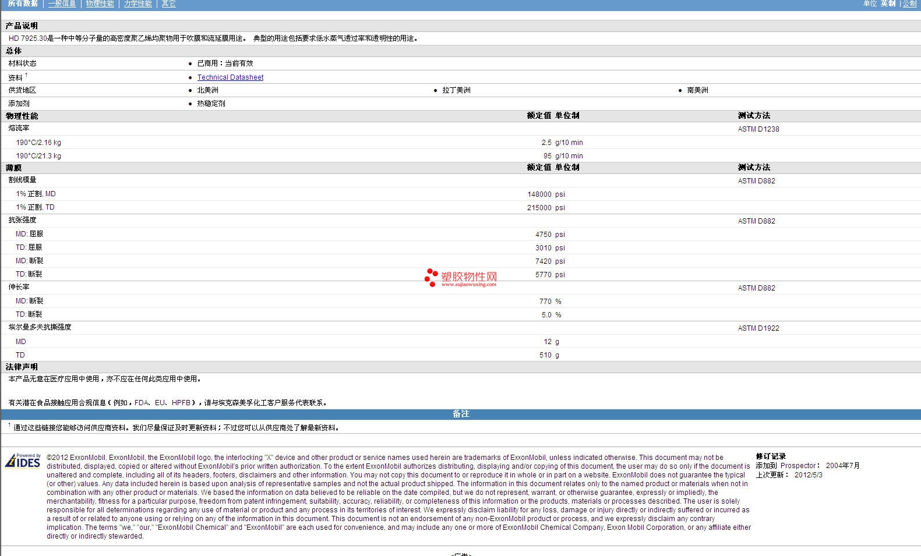Click the 95 g/10 min value
The height and width of the screenshot is (556, 921).
(563, 156)
